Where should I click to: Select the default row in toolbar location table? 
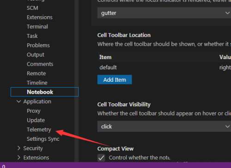coord(164,67)
